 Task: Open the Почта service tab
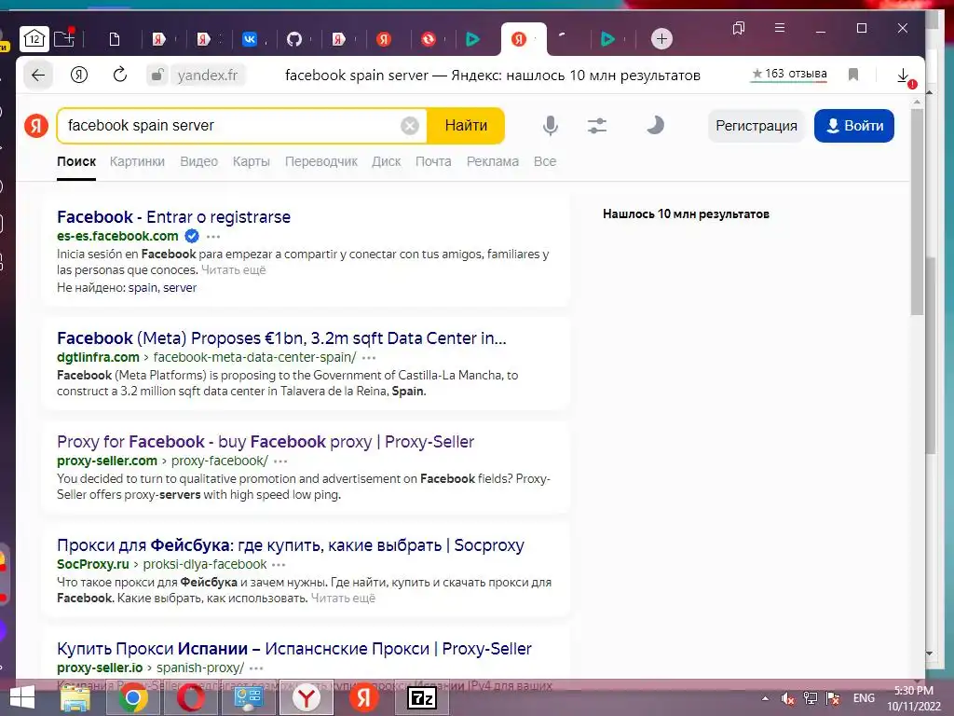click(x=433, y=161)
